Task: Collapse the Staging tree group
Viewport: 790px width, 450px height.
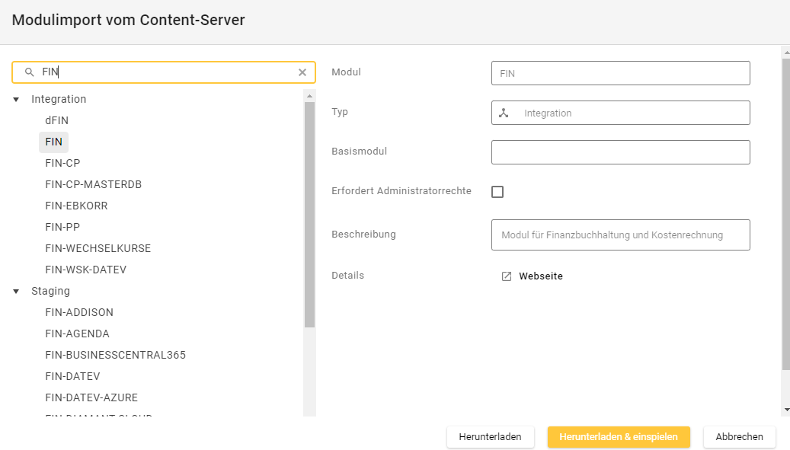Action: pos(16,292)
